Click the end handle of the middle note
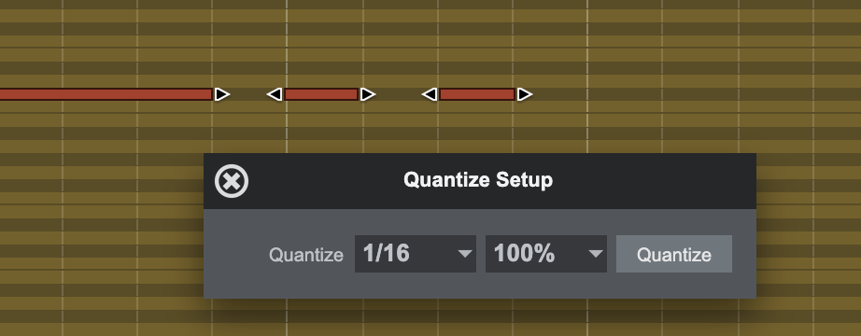The height and width of the screenshot is (336, 861). 367,94
